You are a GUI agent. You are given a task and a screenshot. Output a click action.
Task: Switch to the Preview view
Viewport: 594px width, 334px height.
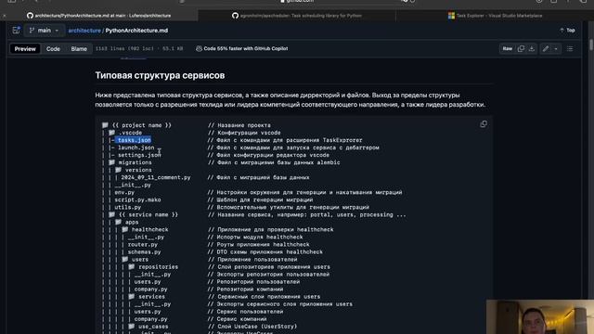pos(25,49)
